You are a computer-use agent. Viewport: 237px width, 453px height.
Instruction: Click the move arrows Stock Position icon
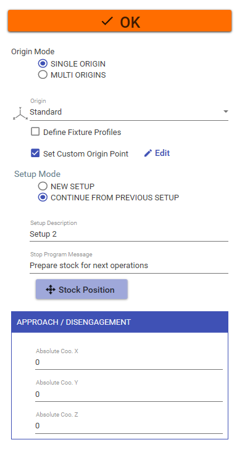(51, 290)
